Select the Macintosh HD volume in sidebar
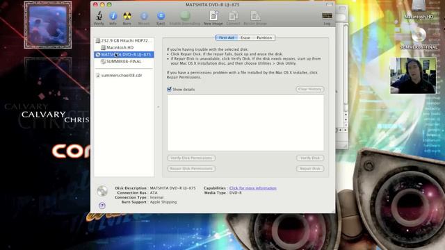 (124, 48)
